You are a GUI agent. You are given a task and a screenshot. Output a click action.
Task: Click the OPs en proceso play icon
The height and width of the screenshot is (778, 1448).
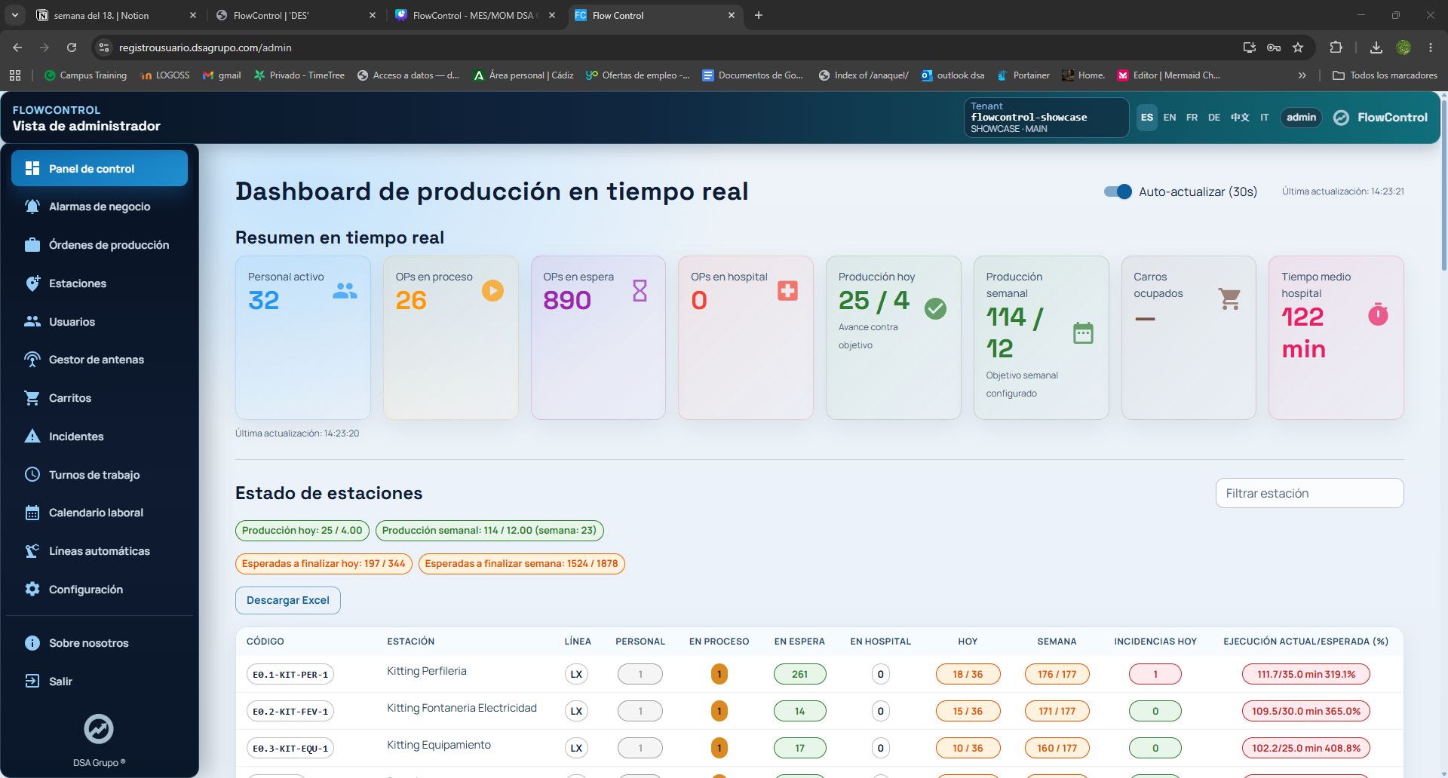[492, 291]
